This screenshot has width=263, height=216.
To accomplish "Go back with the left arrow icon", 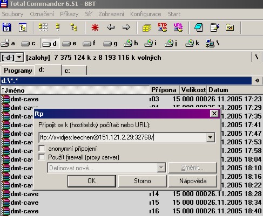I will (x=111, y=27).
